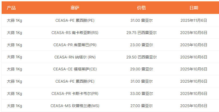Screen dimensions: 219x112
Task: Select CEASA-RS 南卡希亚斯(RS) market cell
Action: pyautogui.click(x=75, y=33)
